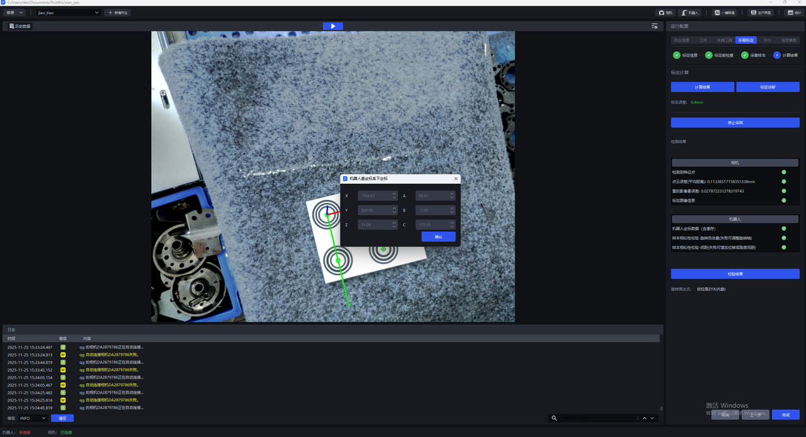Click the log search magnifier icon
This screenshot has width=806, height=437.
pyautogui.click(x=554, y=418)
